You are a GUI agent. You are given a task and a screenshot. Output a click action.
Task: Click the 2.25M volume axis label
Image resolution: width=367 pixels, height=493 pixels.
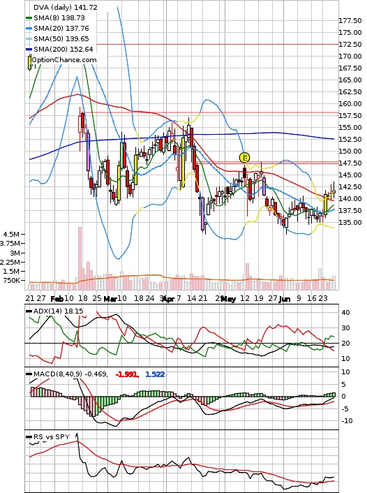pos(10,263)
